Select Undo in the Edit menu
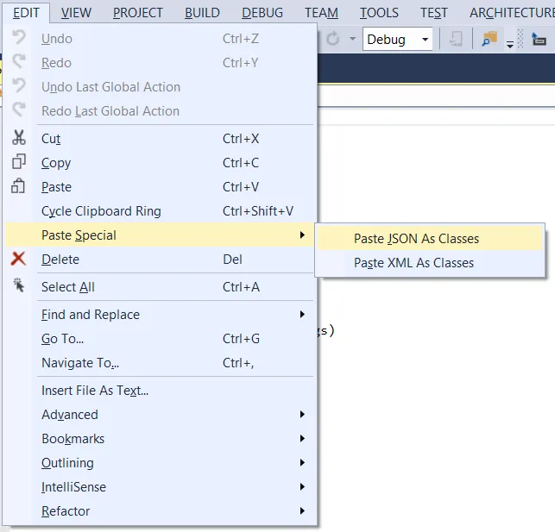 click(x=161, y=39)
